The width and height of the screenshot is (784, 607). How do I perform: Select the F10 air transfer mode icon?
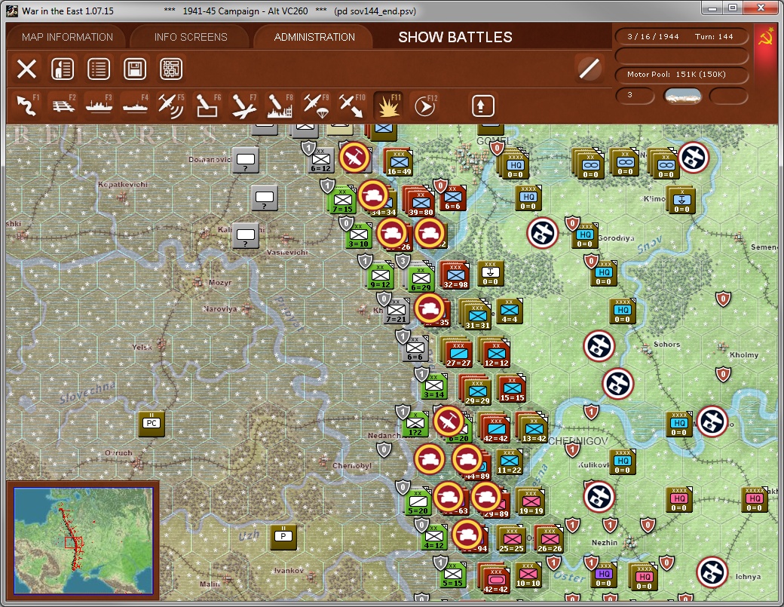pos(351,106)
